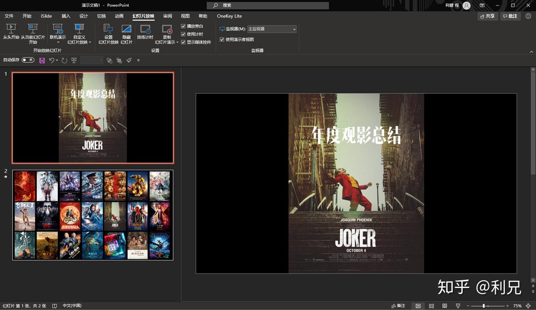This screenshot has width=536, height=310.
Task: Start slideshow from current slide (从当前幻灯片开始)
Action: (x=33, y=34)
